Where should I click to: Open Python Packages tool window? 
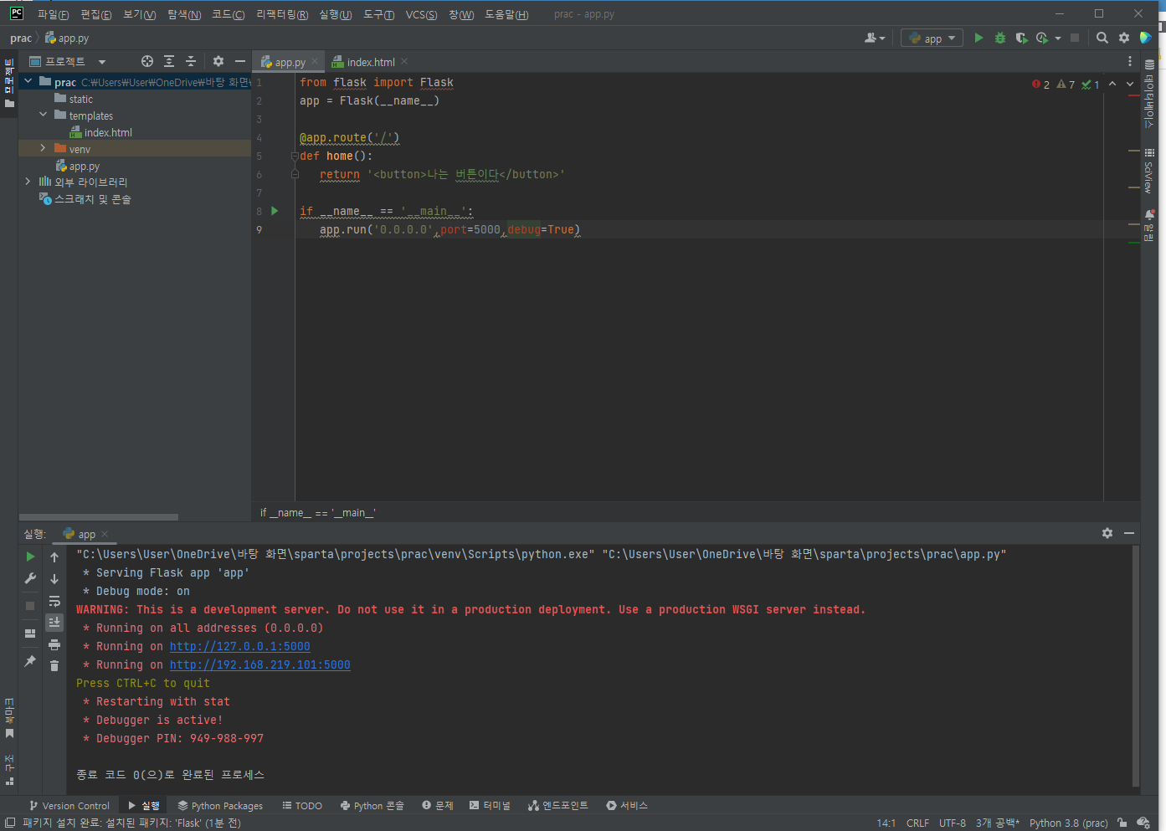point(220,806)
